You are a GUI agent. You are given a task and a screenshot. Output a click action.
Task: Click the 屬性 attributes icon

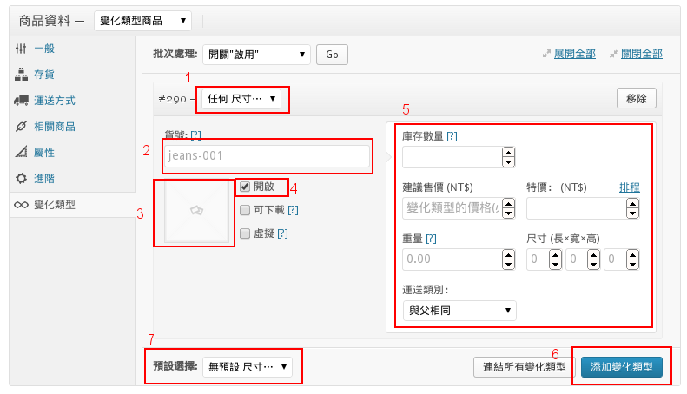click(x=21, y=154)
